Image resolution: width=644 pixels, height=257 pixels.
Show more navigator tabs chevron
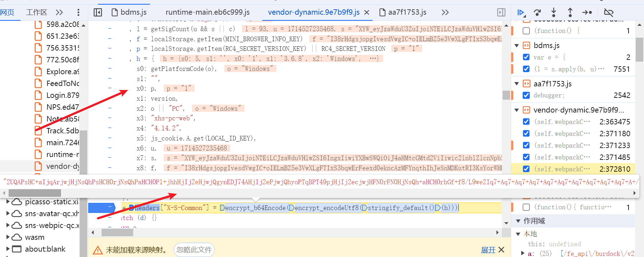59,13
